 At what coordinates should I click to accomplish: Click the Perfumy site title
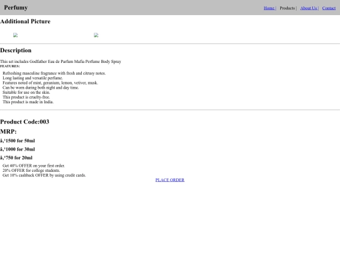16,8
